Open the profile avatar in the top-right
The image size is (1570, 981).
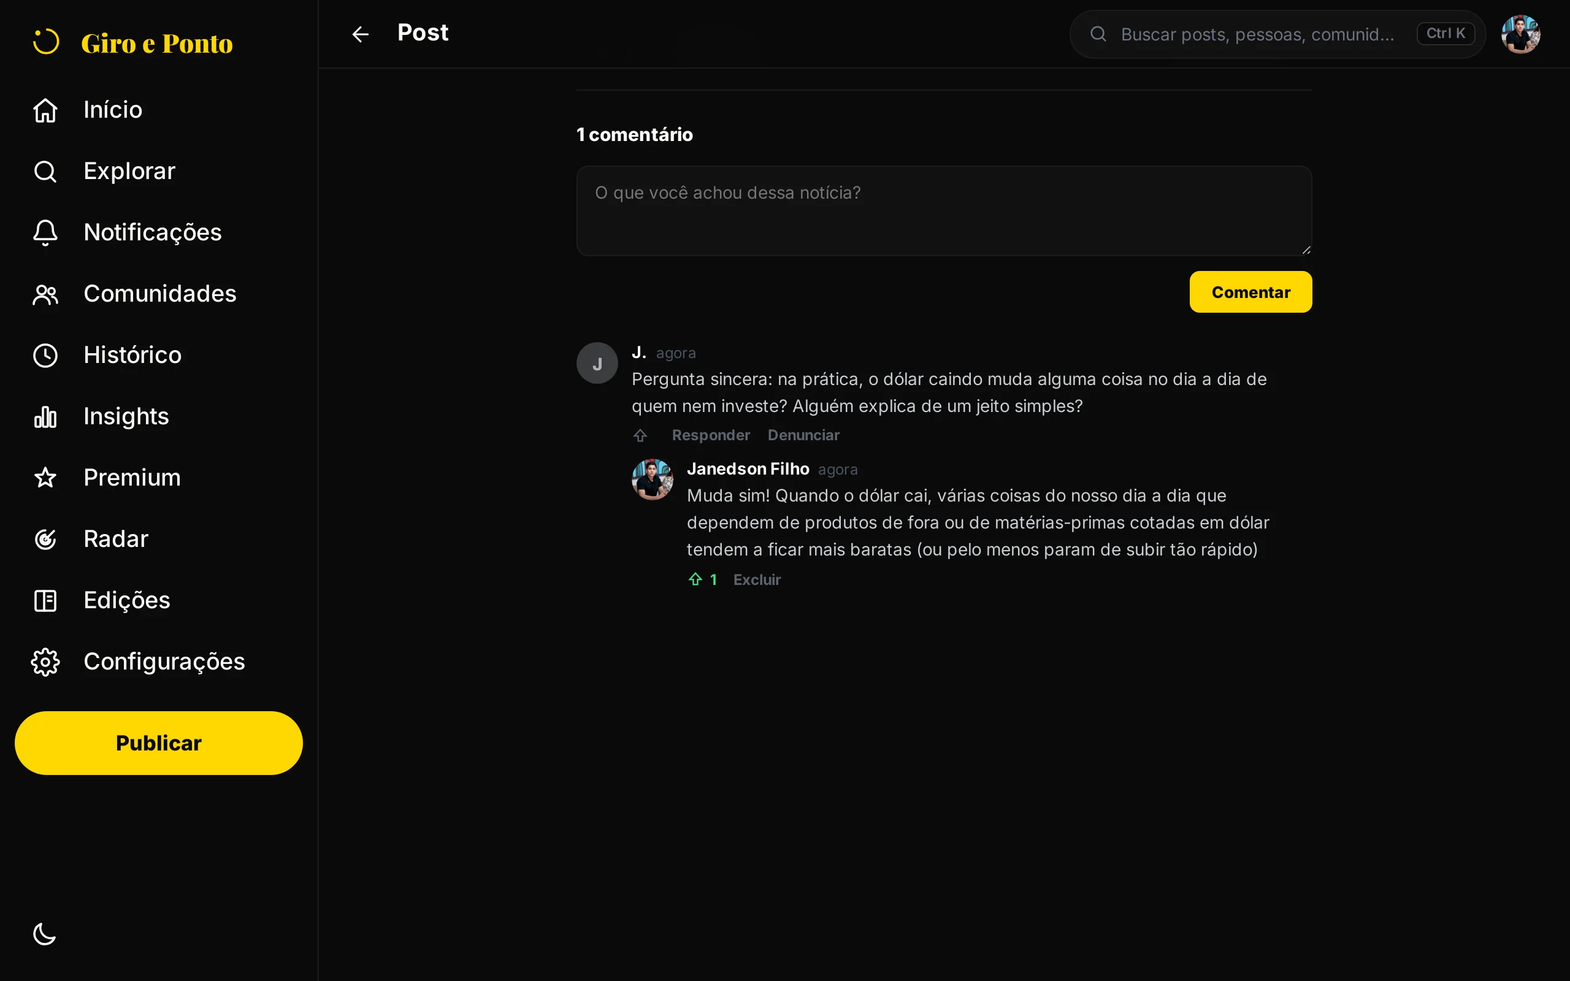[x=1520, y=34]
